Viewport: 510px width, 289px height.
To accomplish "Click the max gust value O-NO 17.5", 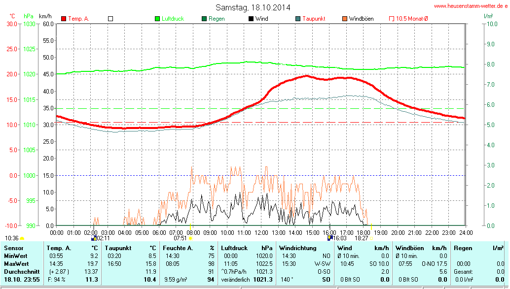I will [435, 264].
